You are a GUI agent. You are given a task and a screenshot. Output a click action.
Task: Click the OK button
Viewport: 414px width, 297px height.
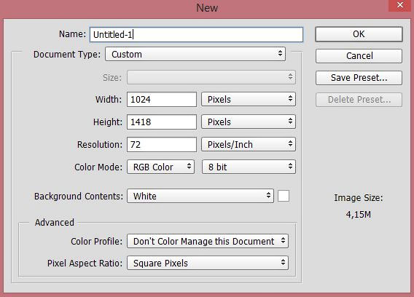point(359,34)
